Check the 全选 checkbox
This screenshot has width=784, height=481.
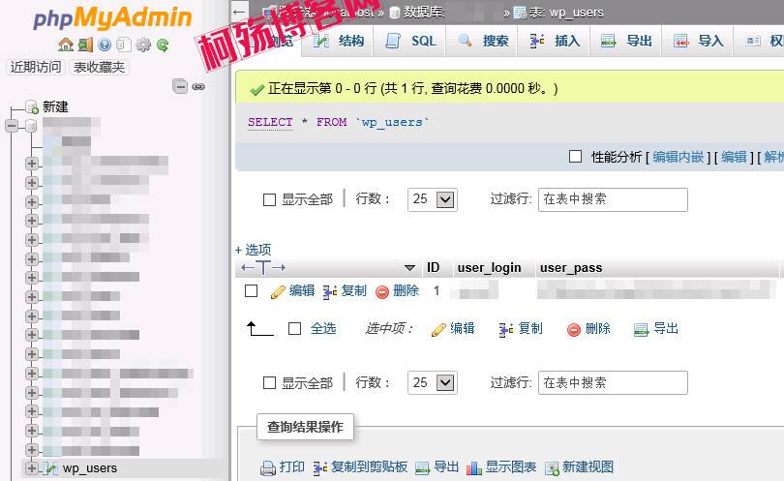pos(294,328)
